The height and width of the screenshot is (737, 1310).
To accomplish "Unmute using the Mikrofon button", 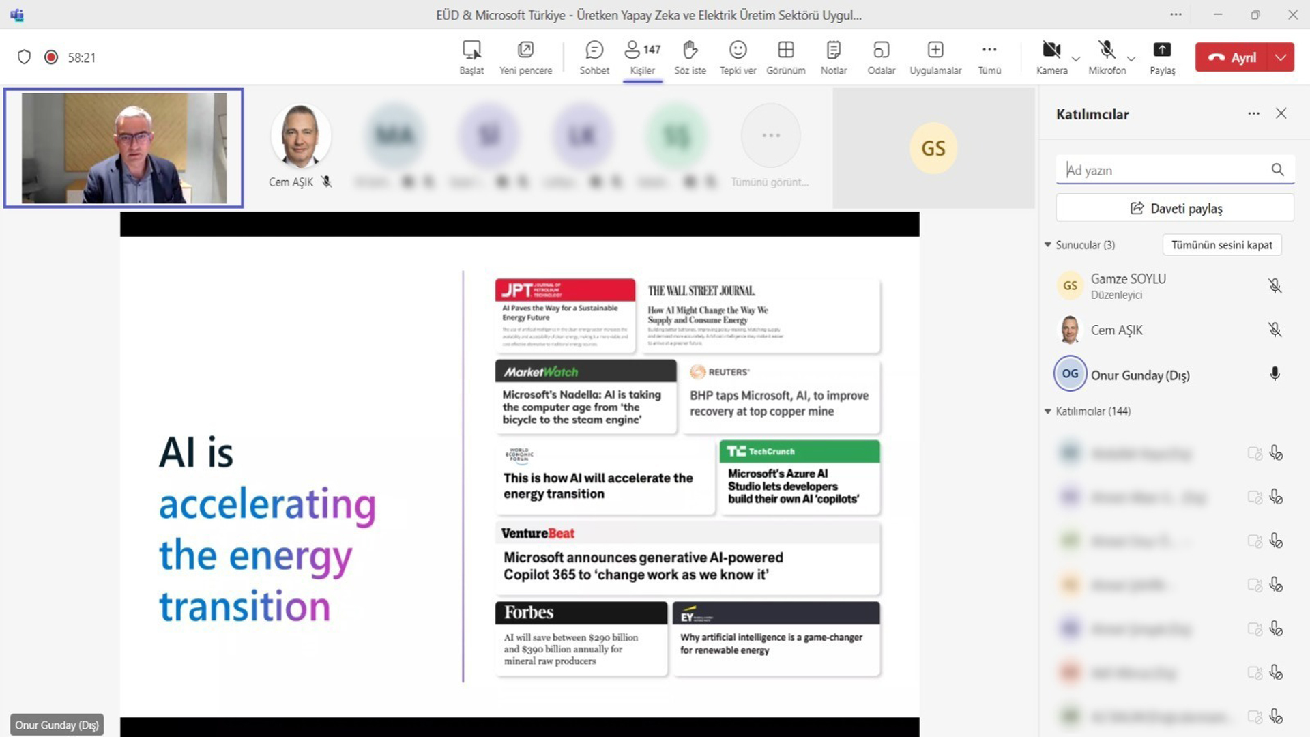I will (1107, 57).
